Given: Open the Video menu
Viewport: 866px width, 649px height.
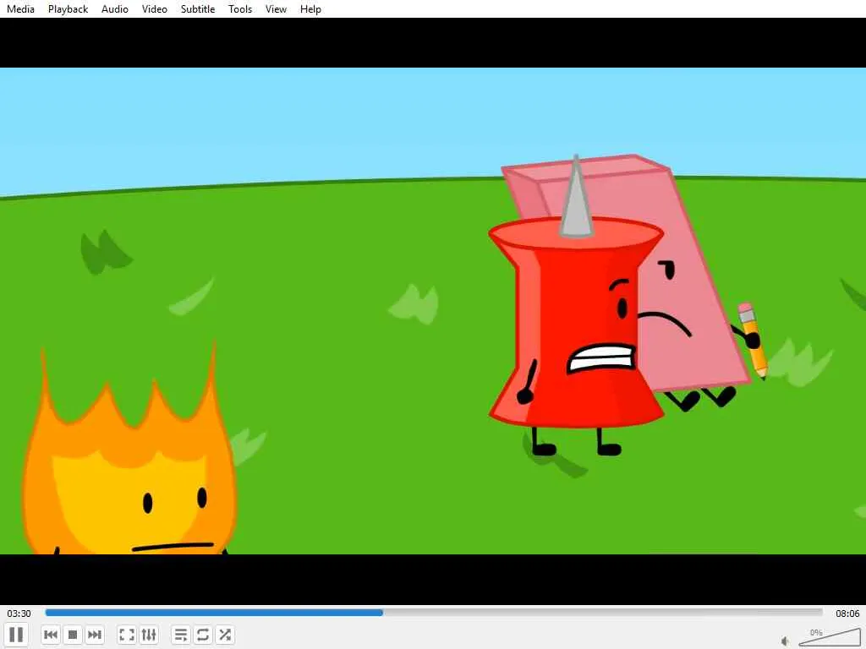Looking at the screenshot, I should click(155, 8).
